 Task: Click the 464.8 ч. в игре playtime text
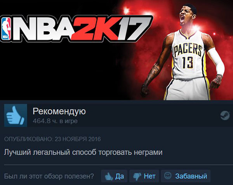point(55,121)
